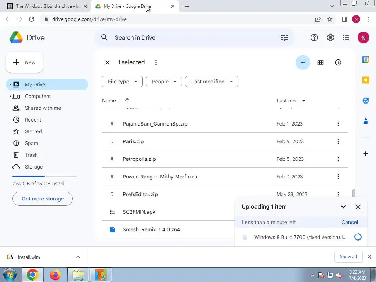Click the storage usage progress bar
The width and height of the screenshot is (376, 282).
[44, 176]
